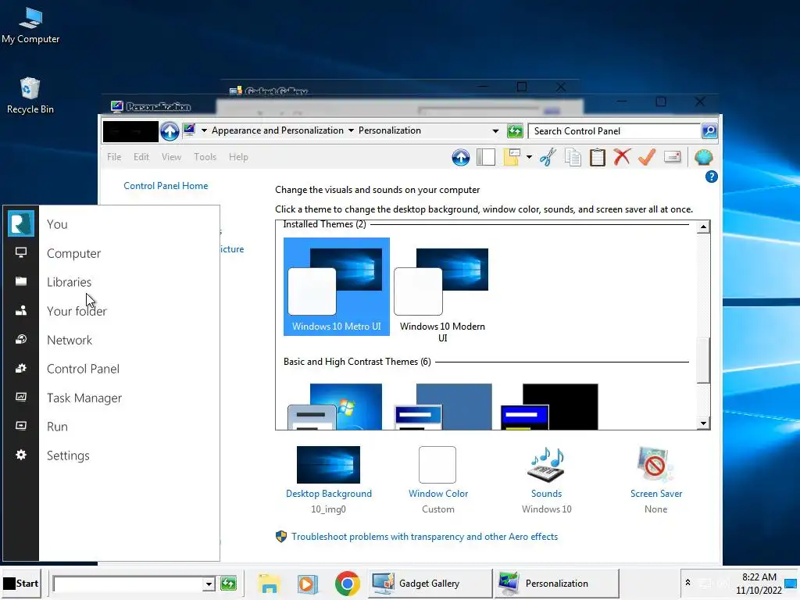Expand the dropdown before Appearance and Personalization
Viewport: 800px width, 600px height.
(x=204, y=130)
